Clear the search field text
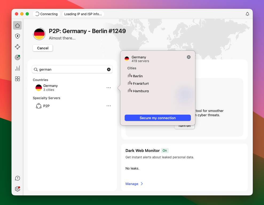Screen dimensions: 264x205 pyautogui.click(x=109, y=69)
